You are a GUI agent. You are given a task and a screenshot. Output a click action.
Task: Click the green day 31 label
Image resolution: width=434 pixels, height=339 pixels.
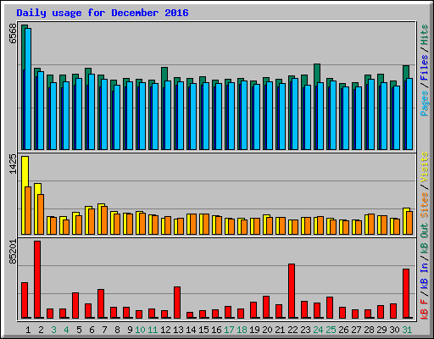[x=407, y=330]
